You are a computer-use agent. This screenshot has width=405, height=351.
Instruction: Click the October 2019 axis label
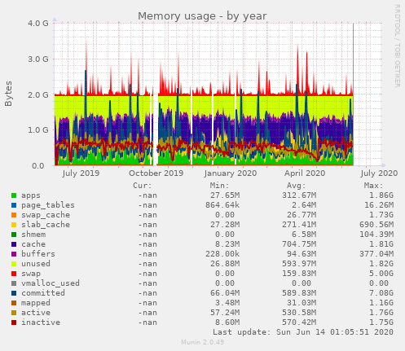156,173
